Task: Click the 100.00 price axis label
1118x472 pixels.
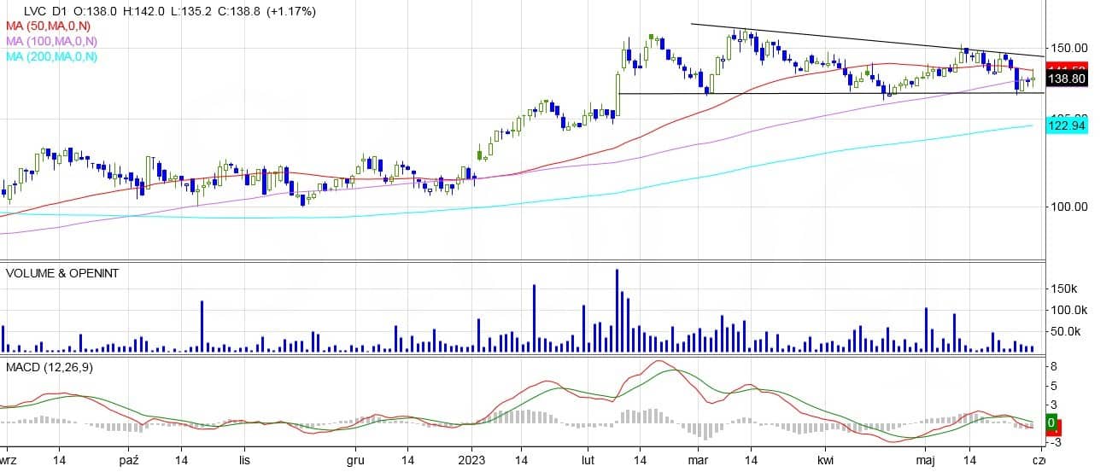Action: coord(1068,207)
